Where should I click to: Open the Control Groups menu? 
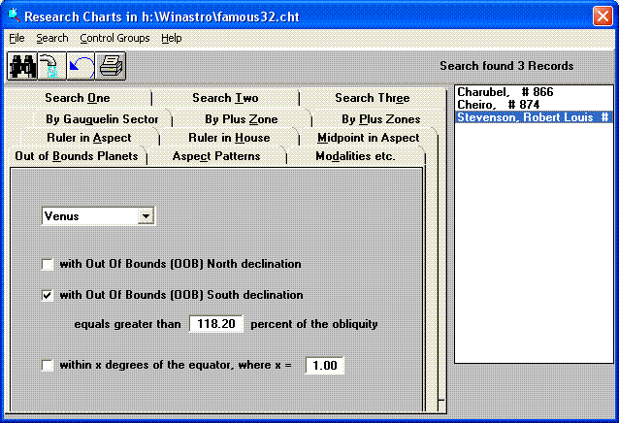(x=114, y=38)
